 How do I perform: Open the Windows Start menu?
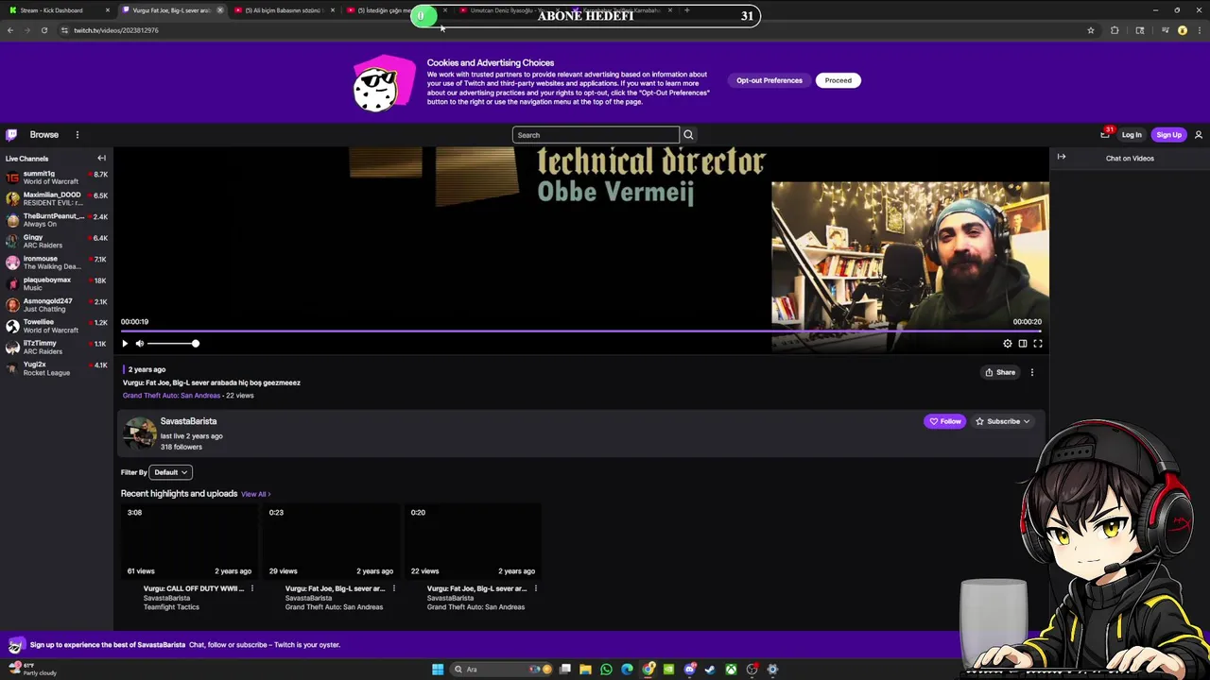[x=438, y=670]
